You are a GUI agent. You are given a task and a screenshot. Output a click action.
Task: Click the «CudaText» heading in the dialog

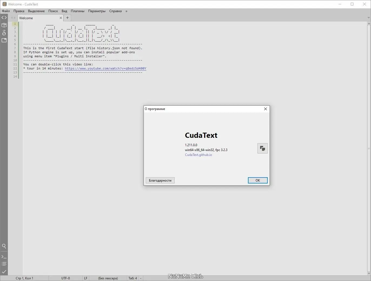pyautogui.click(x=201, y=135)
